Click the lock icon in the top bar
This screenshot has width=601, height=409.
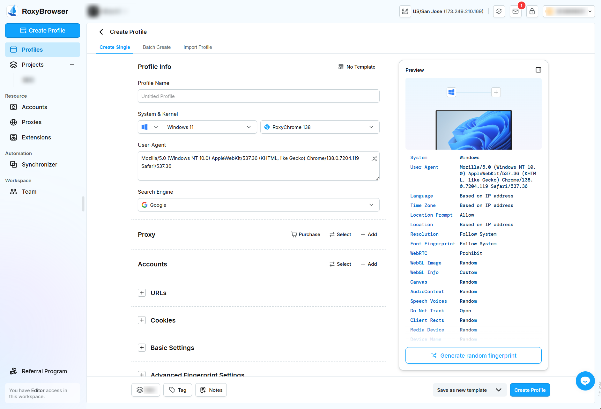click(532, 11)
